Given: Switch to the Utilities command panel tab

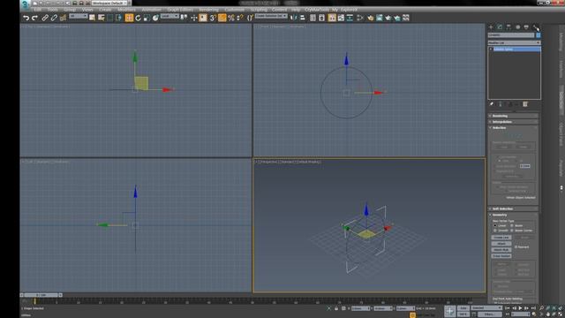Looking at the screenshot, I should pyautogui.click(x=536, y=27).
